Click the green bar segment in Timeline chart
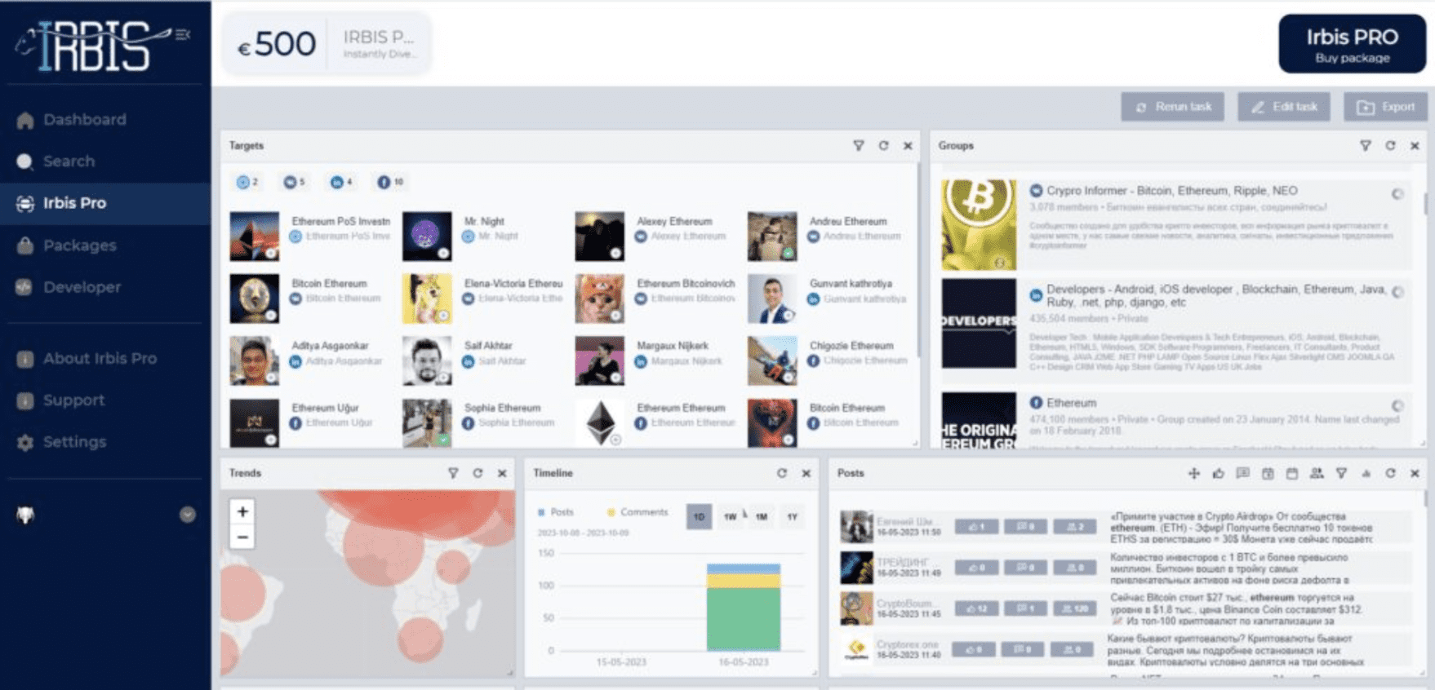This screenshot has height=690, width=1435. tap(744, 619)
